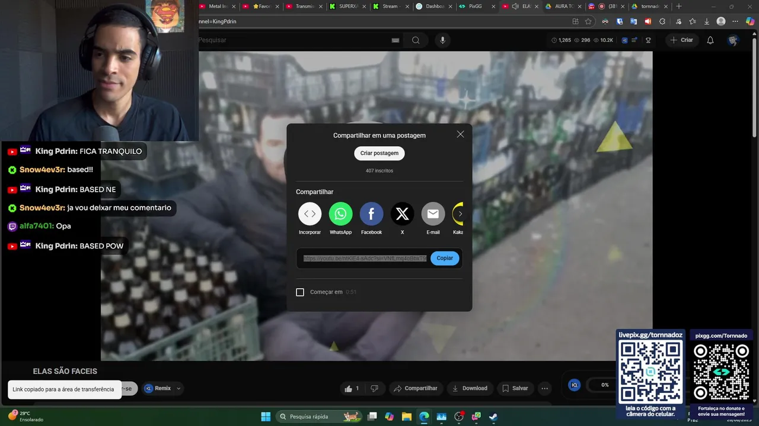This screenshot has width=759, height=426.
Task: Click the IQ icon beside the 0% bar
Action: [x=574, y=385]
